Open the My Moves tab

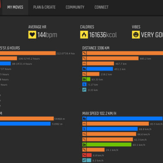pyautogui.click(x=15, y=7)
